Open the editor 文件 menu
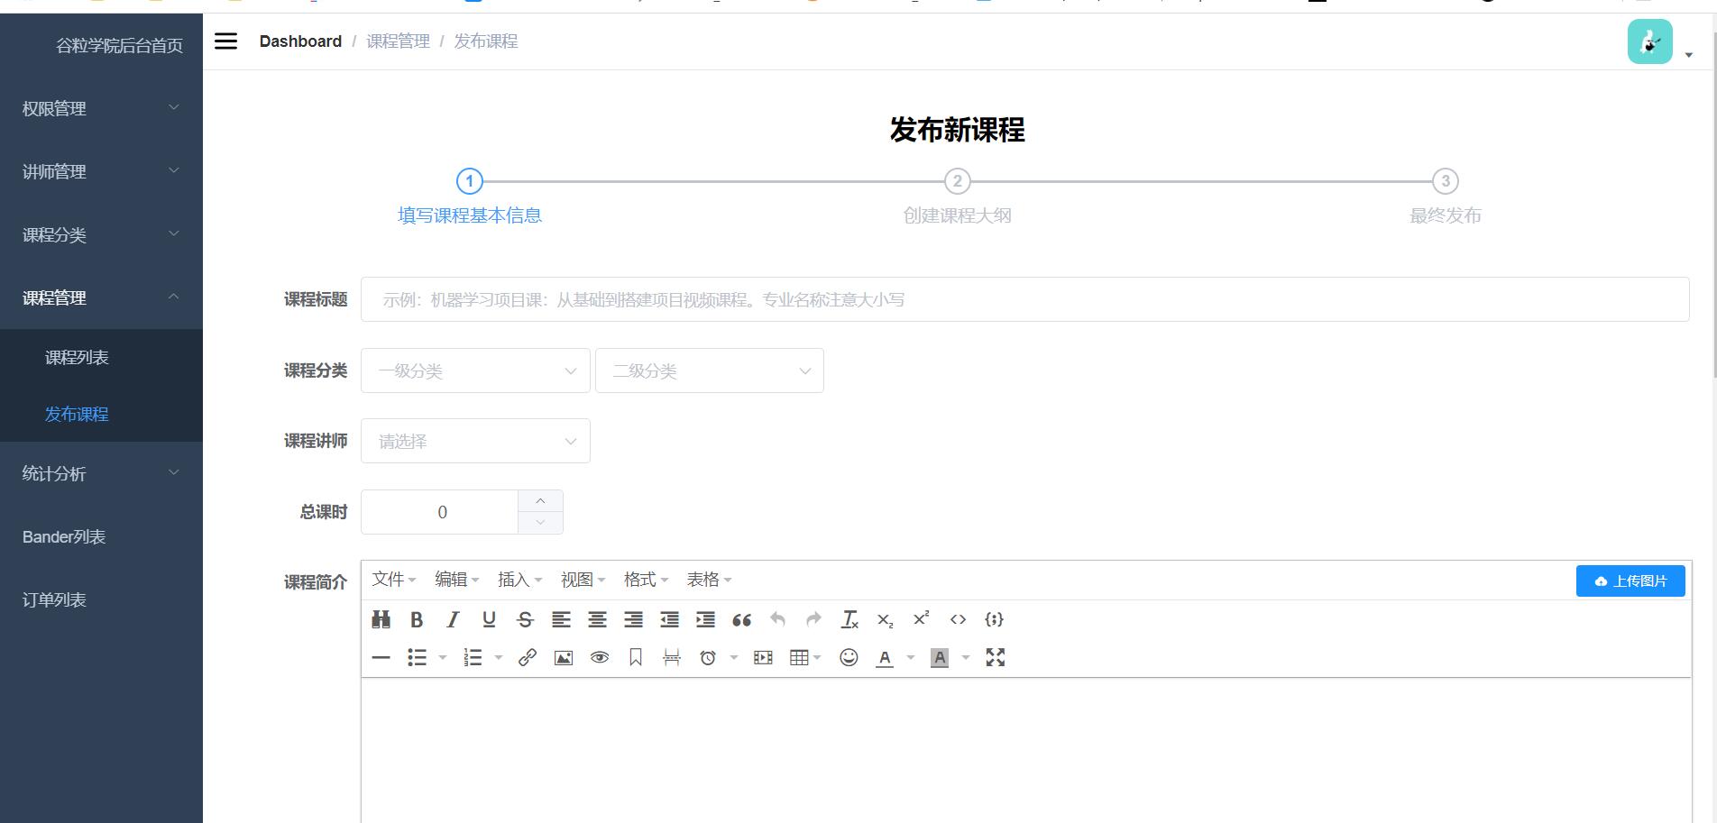Image resolution: width=1717 pixels, height=823 pixels. 394,580
